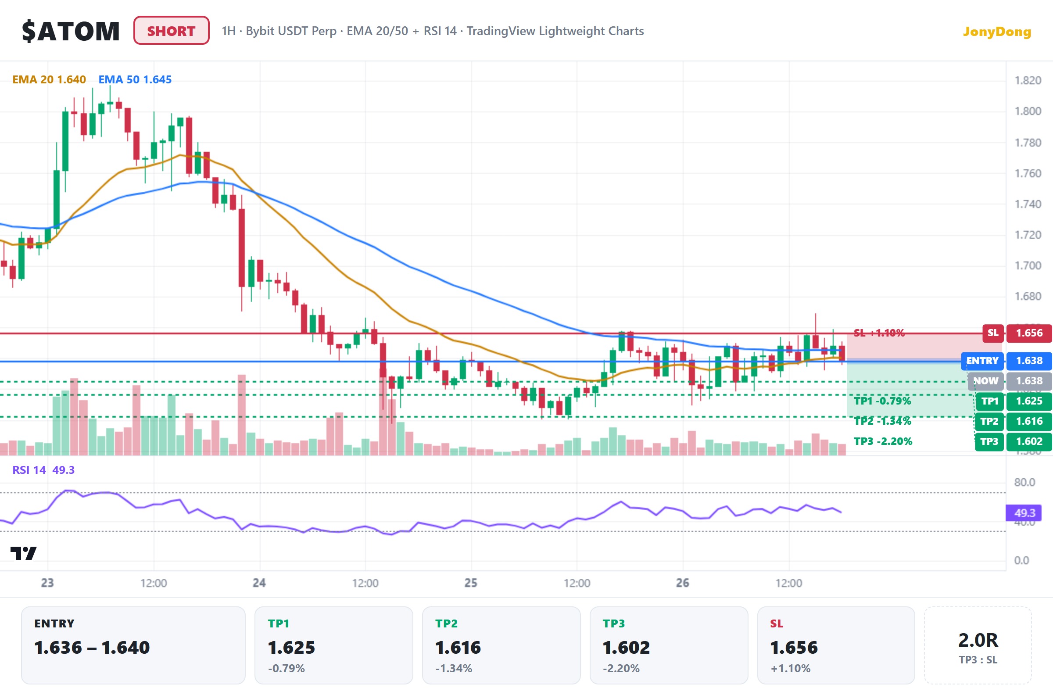
Task: Open the SL 1.656 summary card
Action: 836,645
